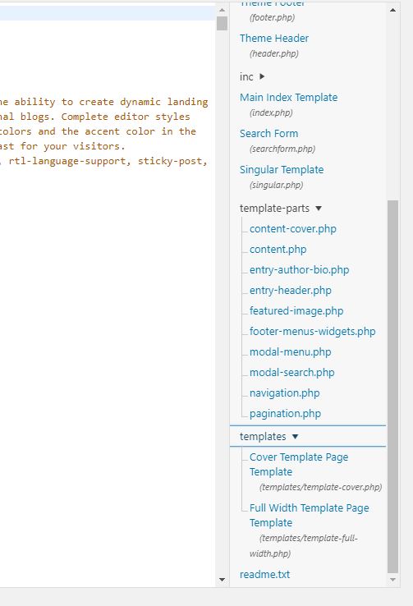Open entry-header.php

click(x=291, y=290)
